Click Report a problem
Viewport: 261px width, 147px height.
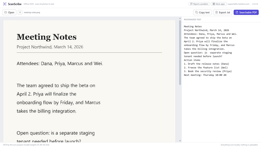(199, 4)
